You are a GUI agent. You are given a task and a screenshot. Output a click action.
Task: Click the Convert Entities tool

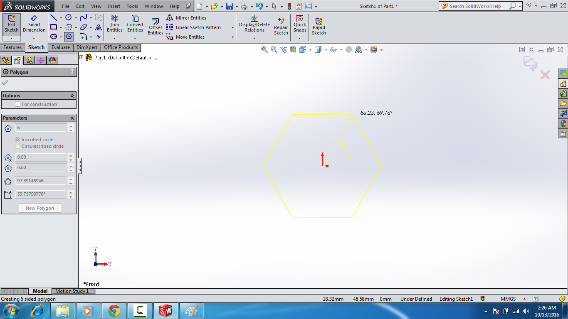tap(135, 23)
